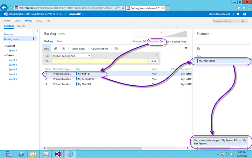This screenshot has width=252, height=158.
Task: Collapse all backlog rows with minus icon
Action: [64, 48]
